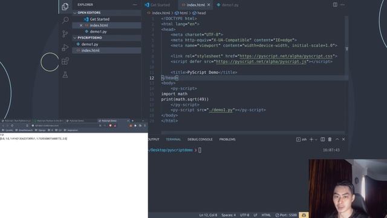The width and height of the screenshot is (387, 218).
Task: Click index.html breadcrumb segment
Action: click(161, 13)
